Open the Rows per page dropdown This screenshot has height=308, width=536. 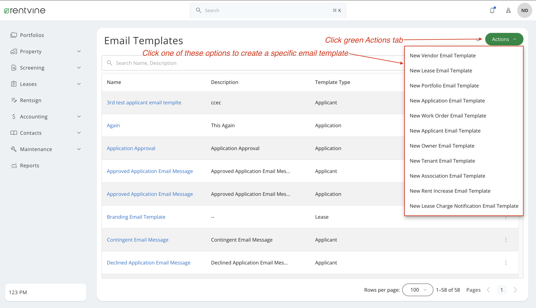click(x=417, y=290)
